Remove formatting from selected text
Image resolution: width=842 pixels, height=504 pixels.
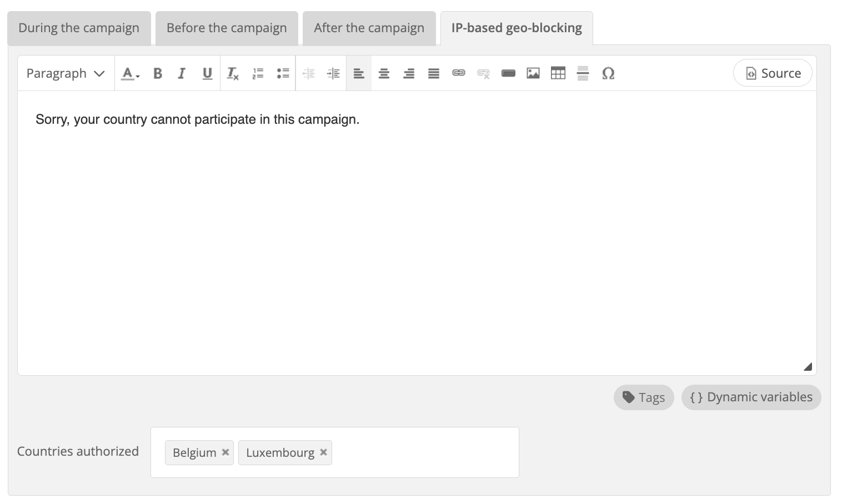click(x=233, y=73)
